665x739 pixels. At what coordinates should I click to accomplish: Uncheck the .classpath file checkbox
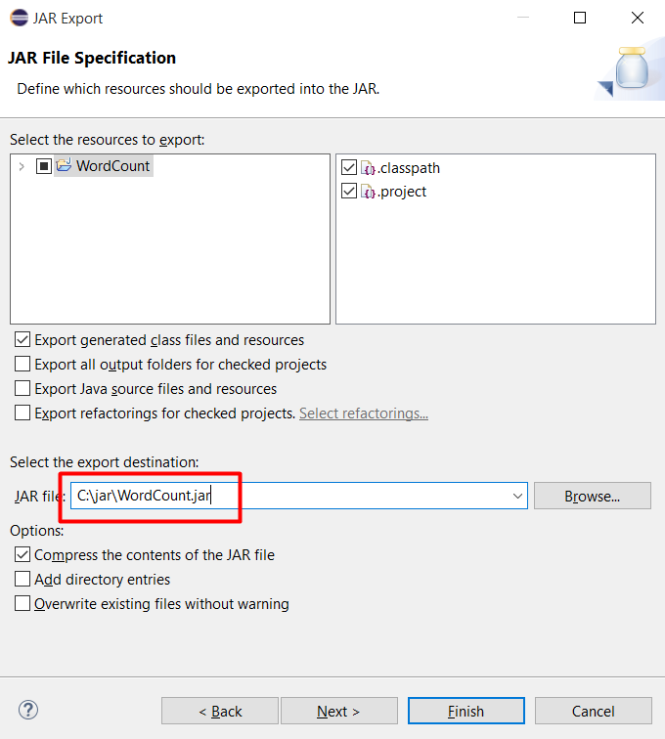(x=349, y=168)
